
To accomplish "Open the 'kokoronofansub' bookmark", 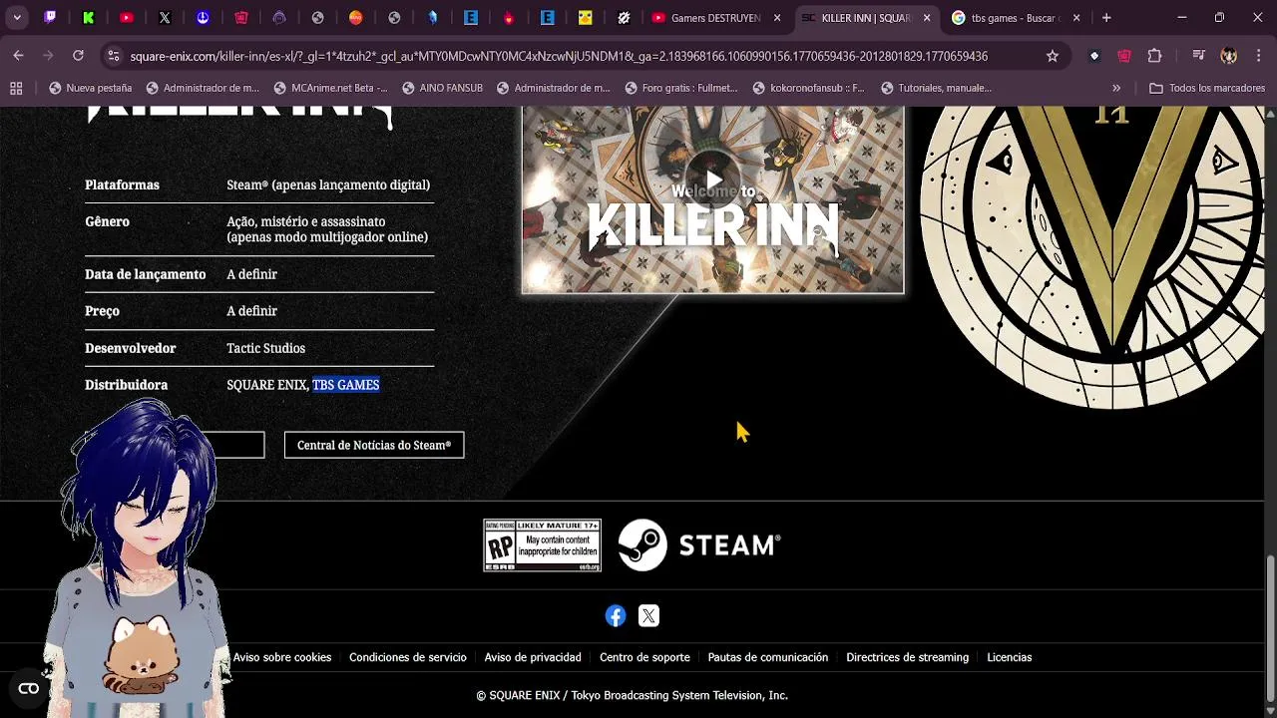I will pyautogui.click(x=808, y=88).
